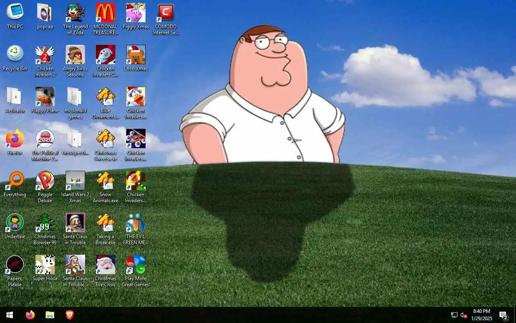The width and height of the screenshot is (516, 323).
Task: Launch Blue Ornaments exe icon
Action: point(106,103)
